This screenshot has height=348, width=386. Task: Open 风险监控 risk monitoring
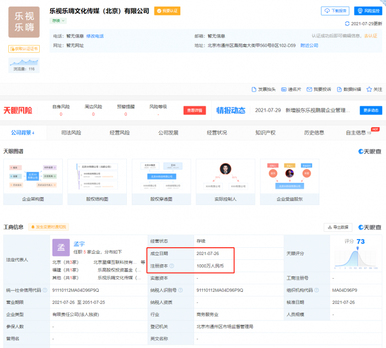pyautogui.click(x=368, y=10)
